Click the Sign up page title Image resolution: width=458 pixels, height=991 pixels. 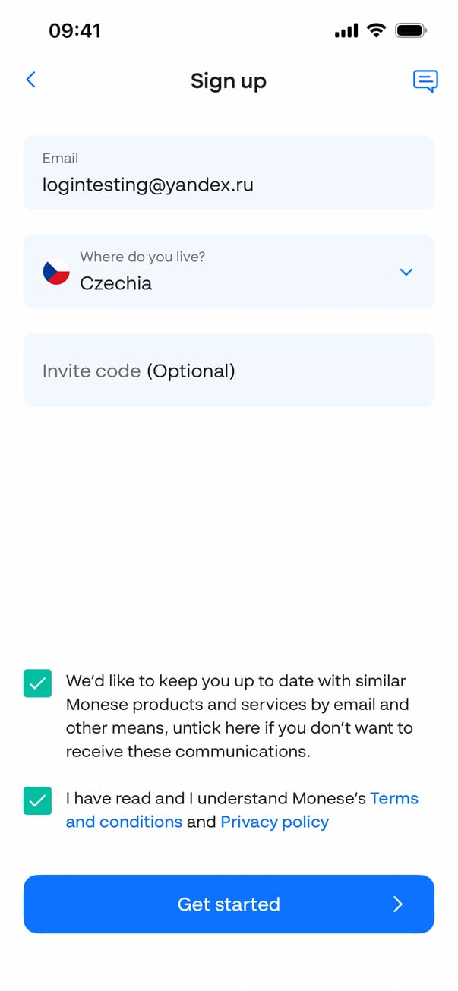pyautogui.click(x=228, y=80)
